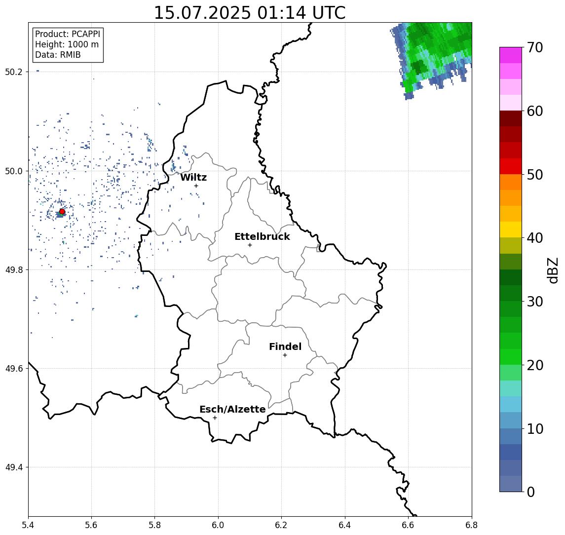Click the latitude axis label 49.4
Screen dimensions: 565x535
14,467
